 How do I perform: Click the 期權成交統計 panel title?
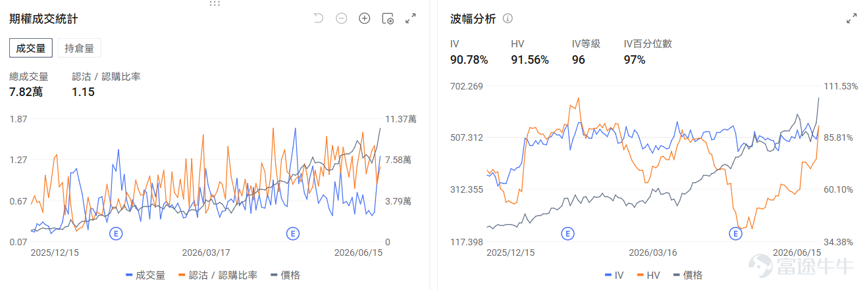click(43, 19)
